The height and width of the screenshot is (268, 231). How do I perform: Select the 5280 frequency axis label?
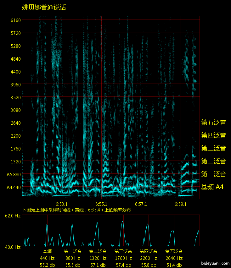(x=16, y=46)
